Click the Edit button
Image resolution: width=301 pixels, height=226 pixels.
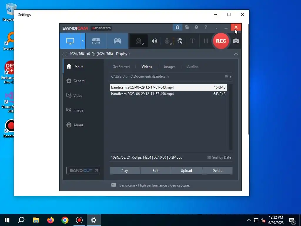click(x=155, y=171)
